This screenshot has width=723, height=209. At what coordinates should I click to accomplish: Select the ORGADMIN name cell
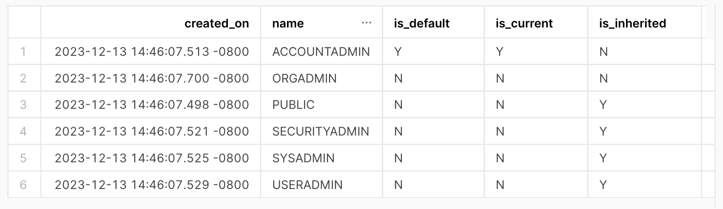304,78
